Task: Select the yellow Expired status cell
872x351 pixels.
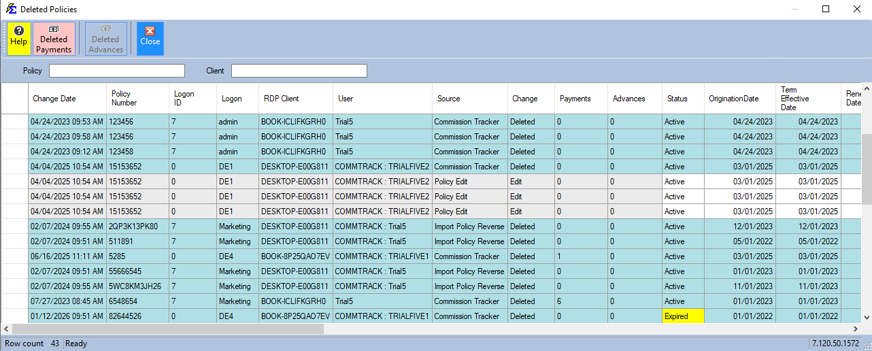Action: tap(684, 316)
